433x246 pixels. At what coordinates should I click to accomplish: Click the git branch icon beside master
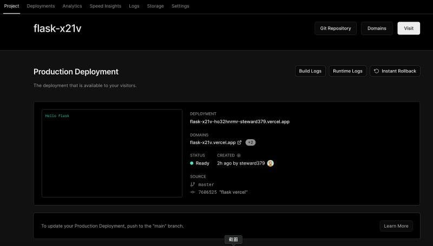(x=192, y=184)
